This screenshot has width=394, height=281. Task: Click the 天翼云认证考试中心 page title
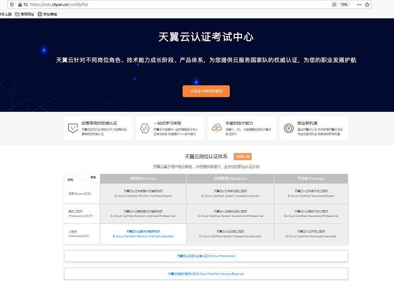[x=206, y=37]
